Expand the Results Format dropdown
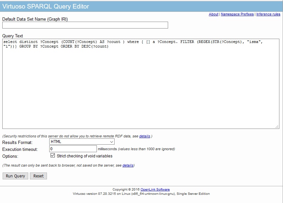The width and height of the screenshot is (283, 203). pyautogui.click(x=82, y=142)
